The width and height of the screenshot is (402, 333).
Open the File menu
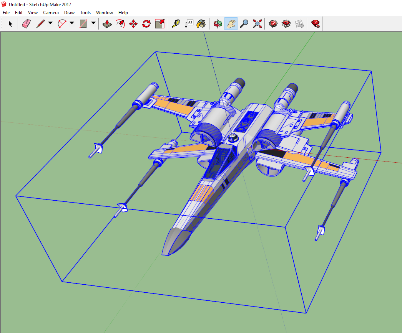[x=6, y=13]
